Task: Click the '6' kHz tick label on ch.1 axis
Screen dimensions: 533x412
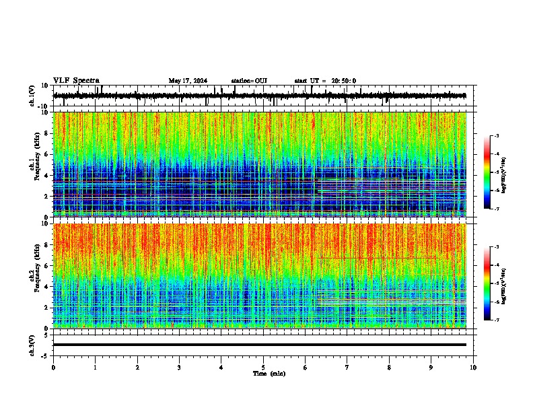Action: (47, 154)
